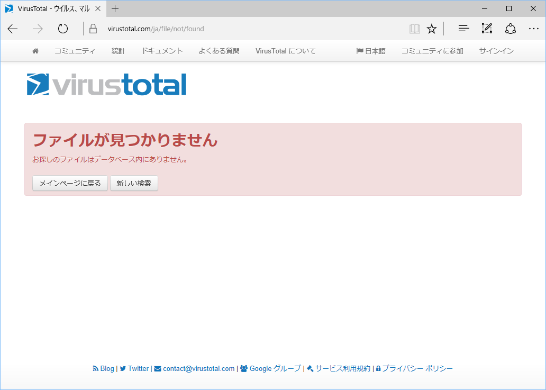This screenshot has height=390, width=546.
Task: Reload the page with the refresh icon
Action: coord(62,29)
